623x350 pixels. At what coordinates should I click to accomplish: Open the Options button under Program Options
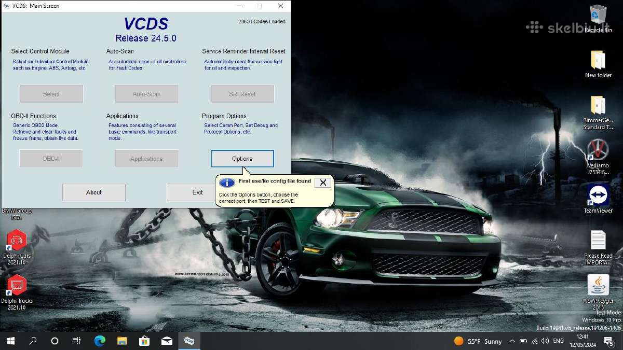pos(242,159)
